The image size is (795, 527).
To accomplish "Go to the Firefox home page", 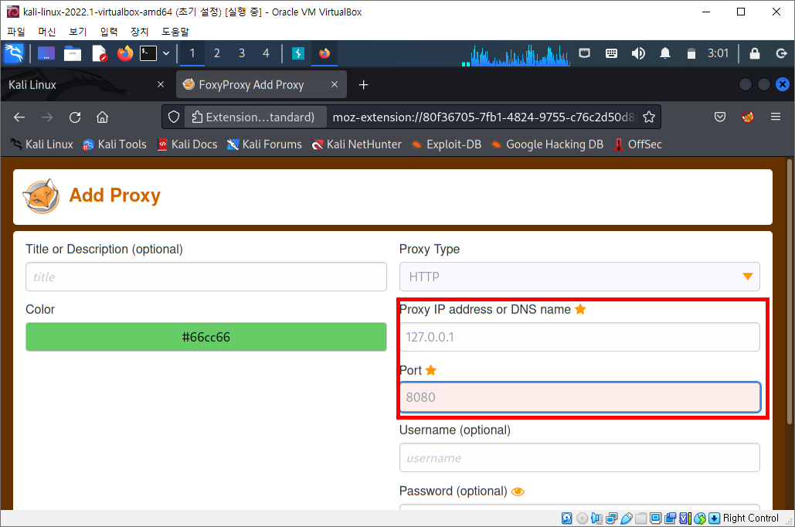I will pos(103,117).
